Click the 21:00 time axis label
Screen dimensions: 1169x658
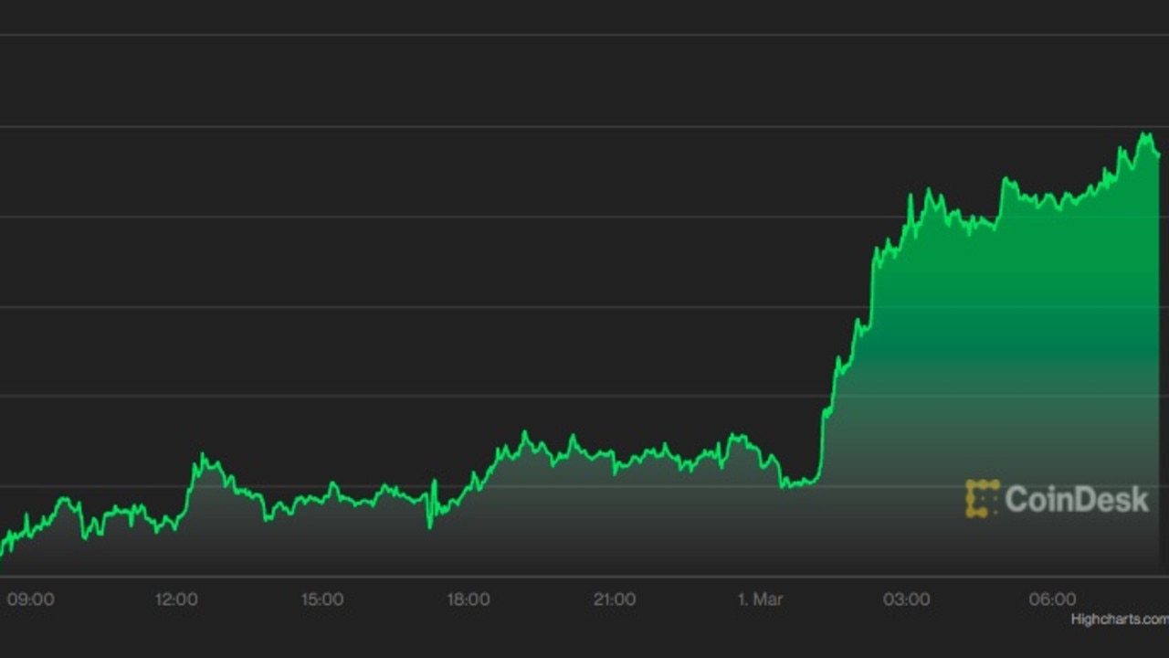click(x=615, y=600)
